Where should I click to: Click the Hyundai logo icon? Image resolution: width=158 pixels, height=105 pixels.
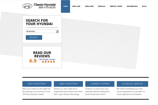click(27, 6)
